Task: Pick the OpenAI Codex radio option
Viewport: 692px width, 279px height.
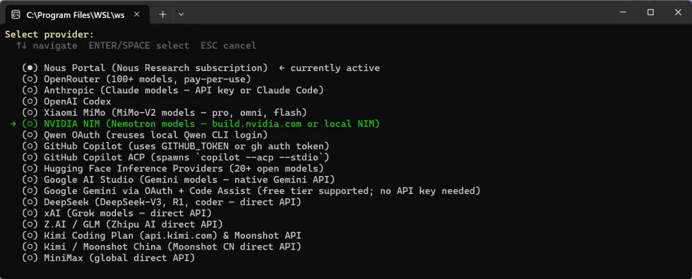Action: [30, 101]
